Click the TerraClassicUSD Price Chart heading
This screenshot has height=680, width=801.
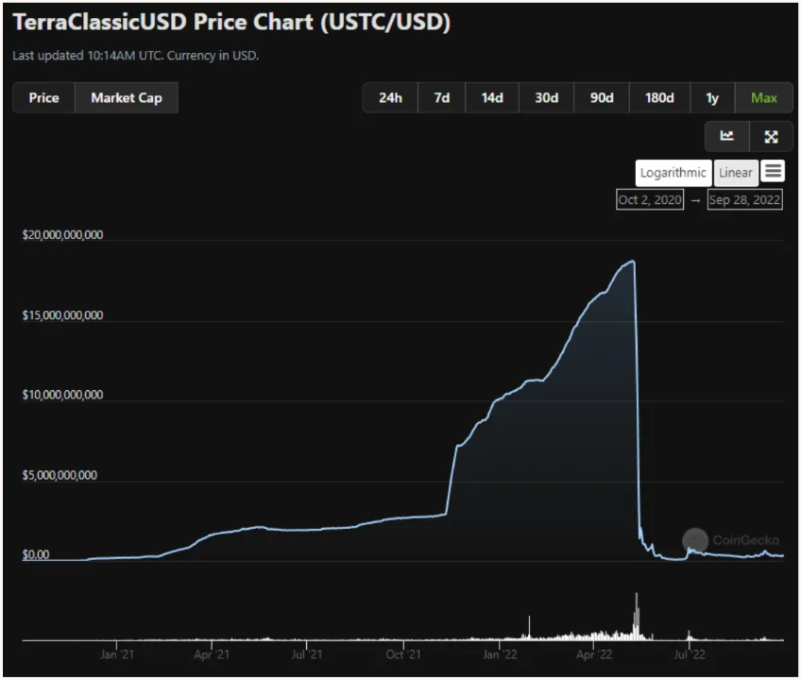tap(231, 22)
